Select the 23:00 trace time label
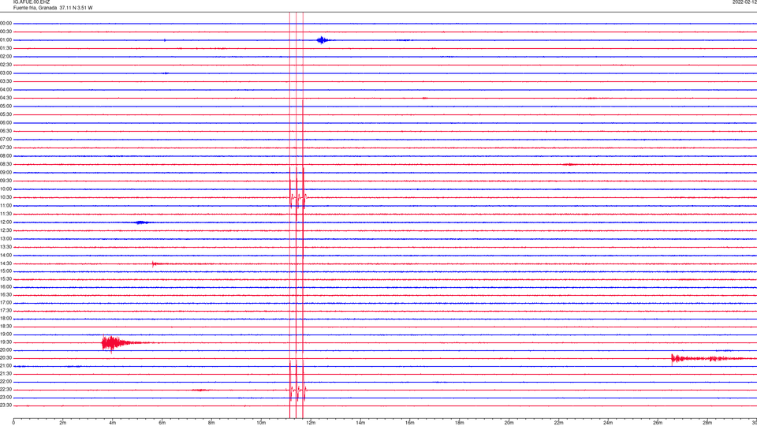 point(6,397)
